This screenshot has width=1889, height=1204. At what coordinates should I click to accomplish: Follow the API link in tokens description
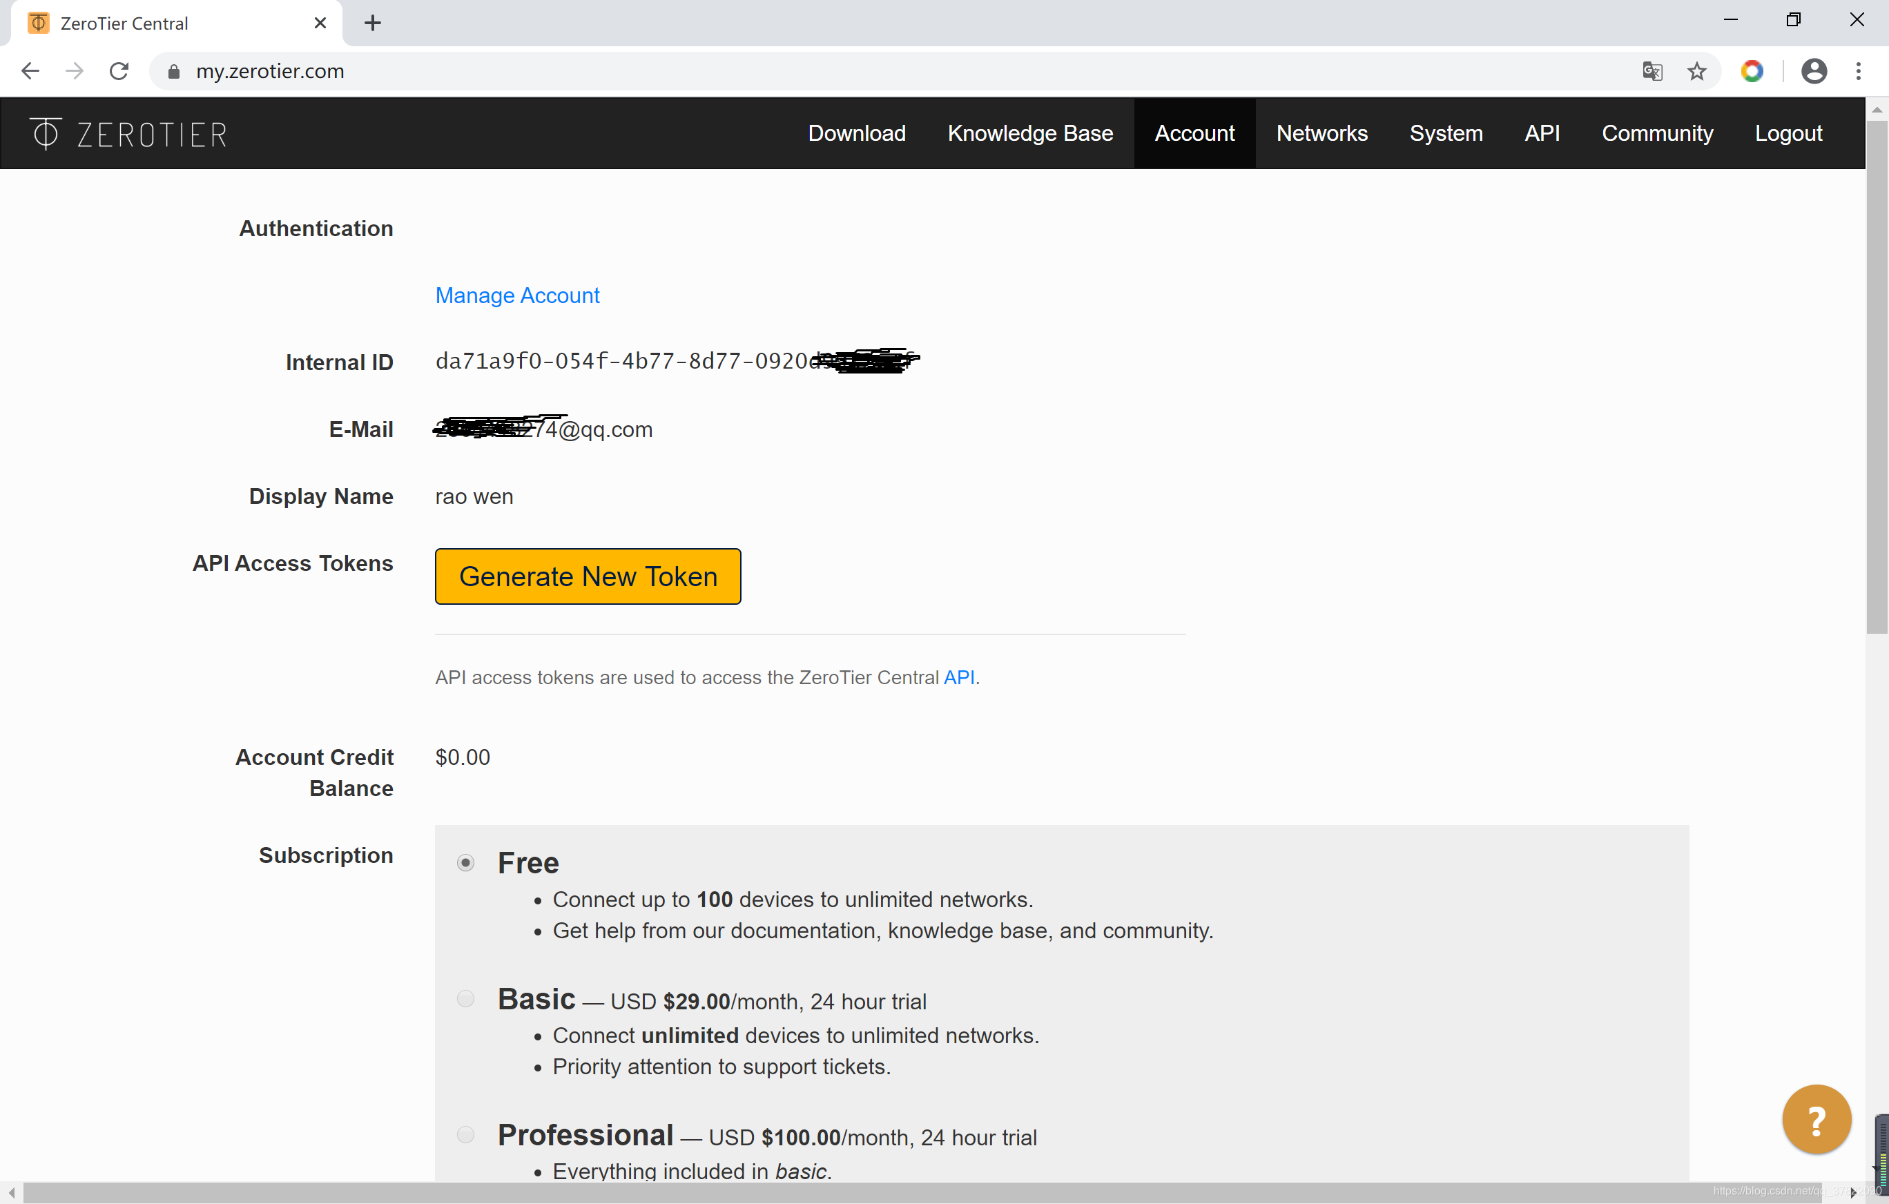[x=958, y=677]
